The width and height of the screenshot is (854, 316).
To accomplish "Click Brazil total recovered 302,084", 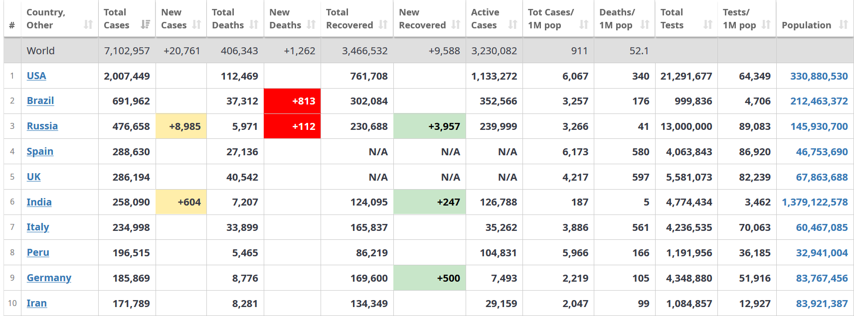I will pos(369,101).
